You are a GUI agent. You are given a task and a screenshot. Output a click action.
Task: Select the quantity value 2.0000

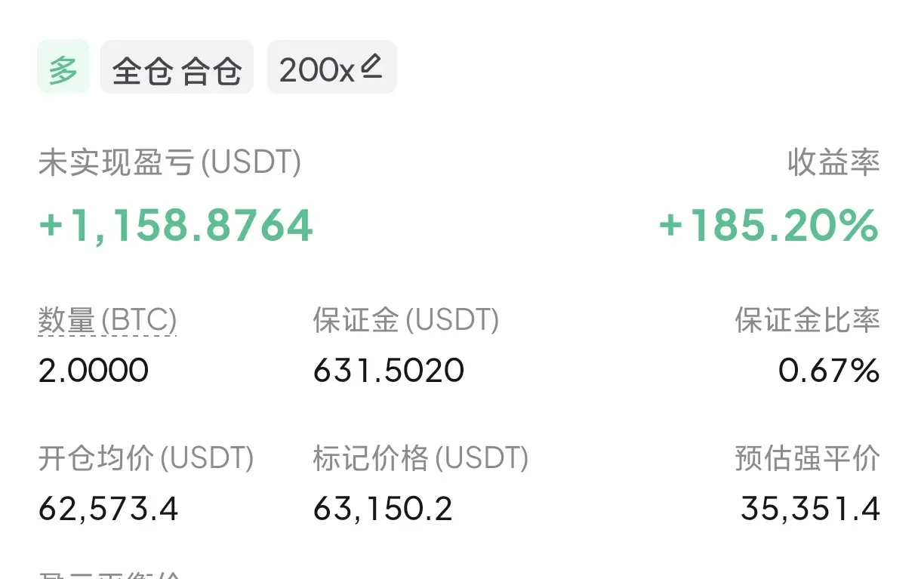point(94,371)
